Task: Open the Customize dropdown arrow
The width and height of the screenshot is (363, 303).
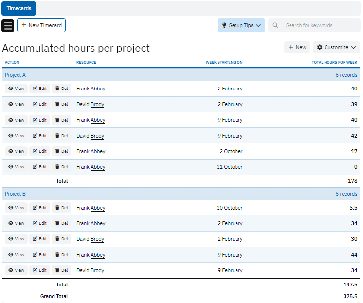Action: click(x=353, y=47)
